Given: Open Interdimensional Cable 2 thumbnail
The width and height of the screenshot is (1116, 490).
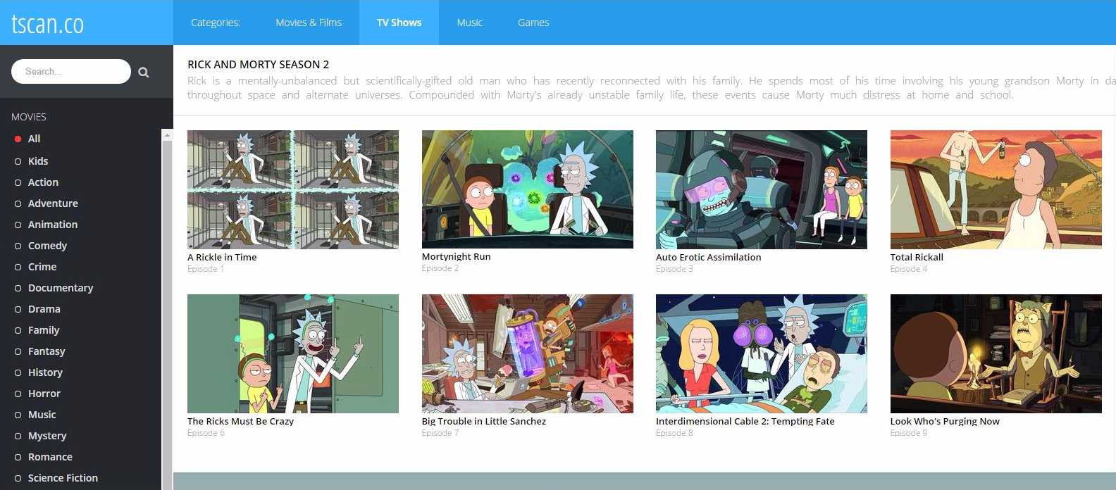Looking at the screenshot, I should tap(762, 353).
